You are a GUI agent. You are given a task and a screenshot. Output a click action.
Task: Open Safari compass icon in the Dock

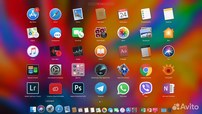pos(59,109)
